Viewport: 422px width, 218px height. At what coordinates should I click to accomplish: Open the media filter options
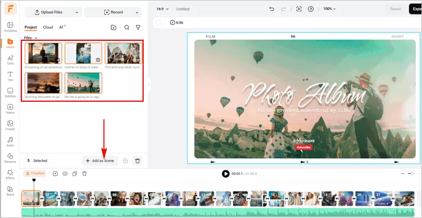pos(138,27)
